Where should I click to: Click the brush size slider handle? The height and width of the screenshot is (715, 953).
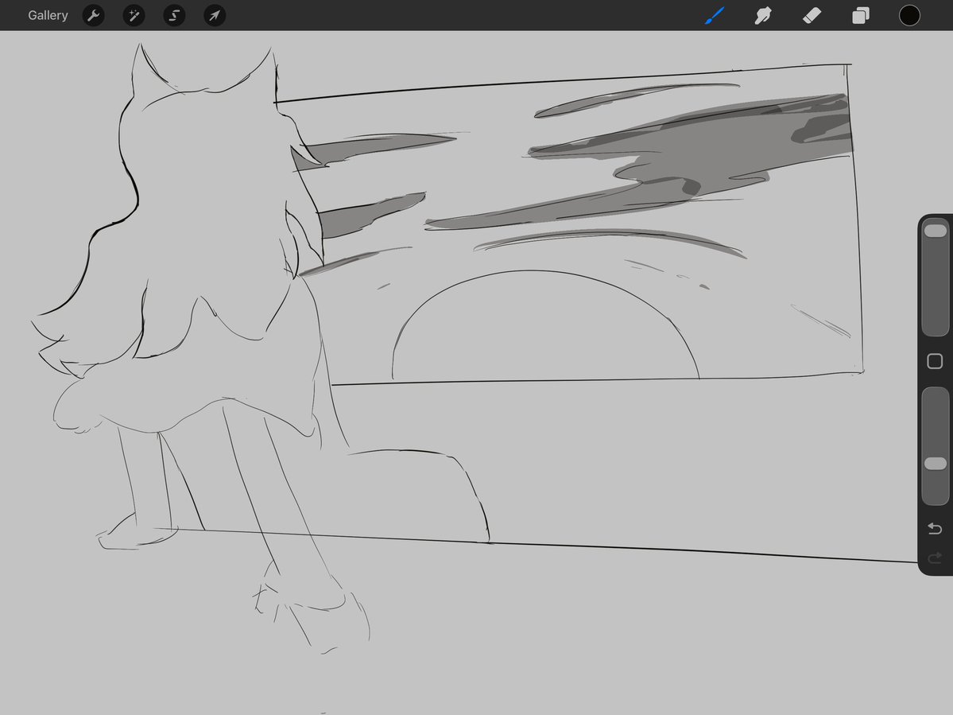[936, 231]
